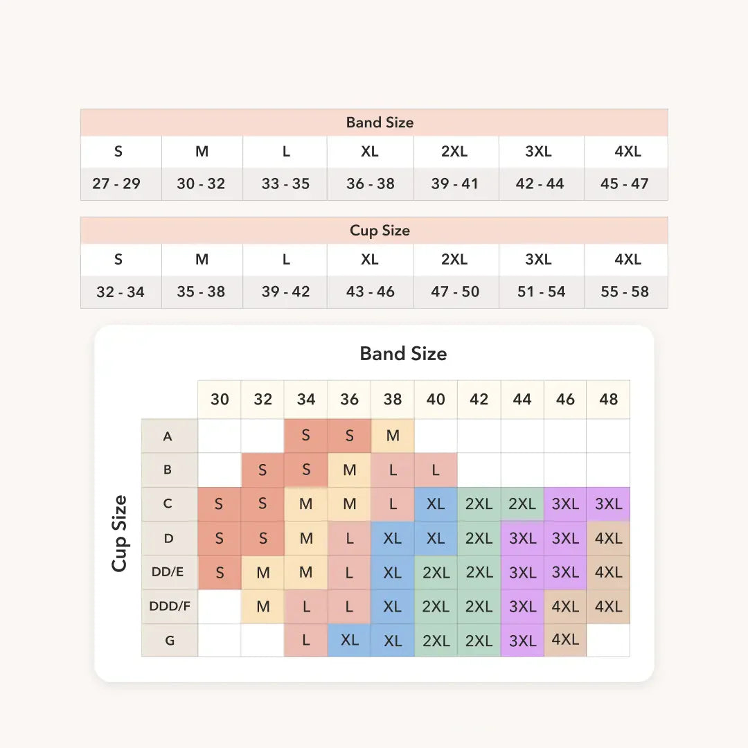The image size is (748, 748).
Task: Click the Band Size table header
Action: click(374, 123)
